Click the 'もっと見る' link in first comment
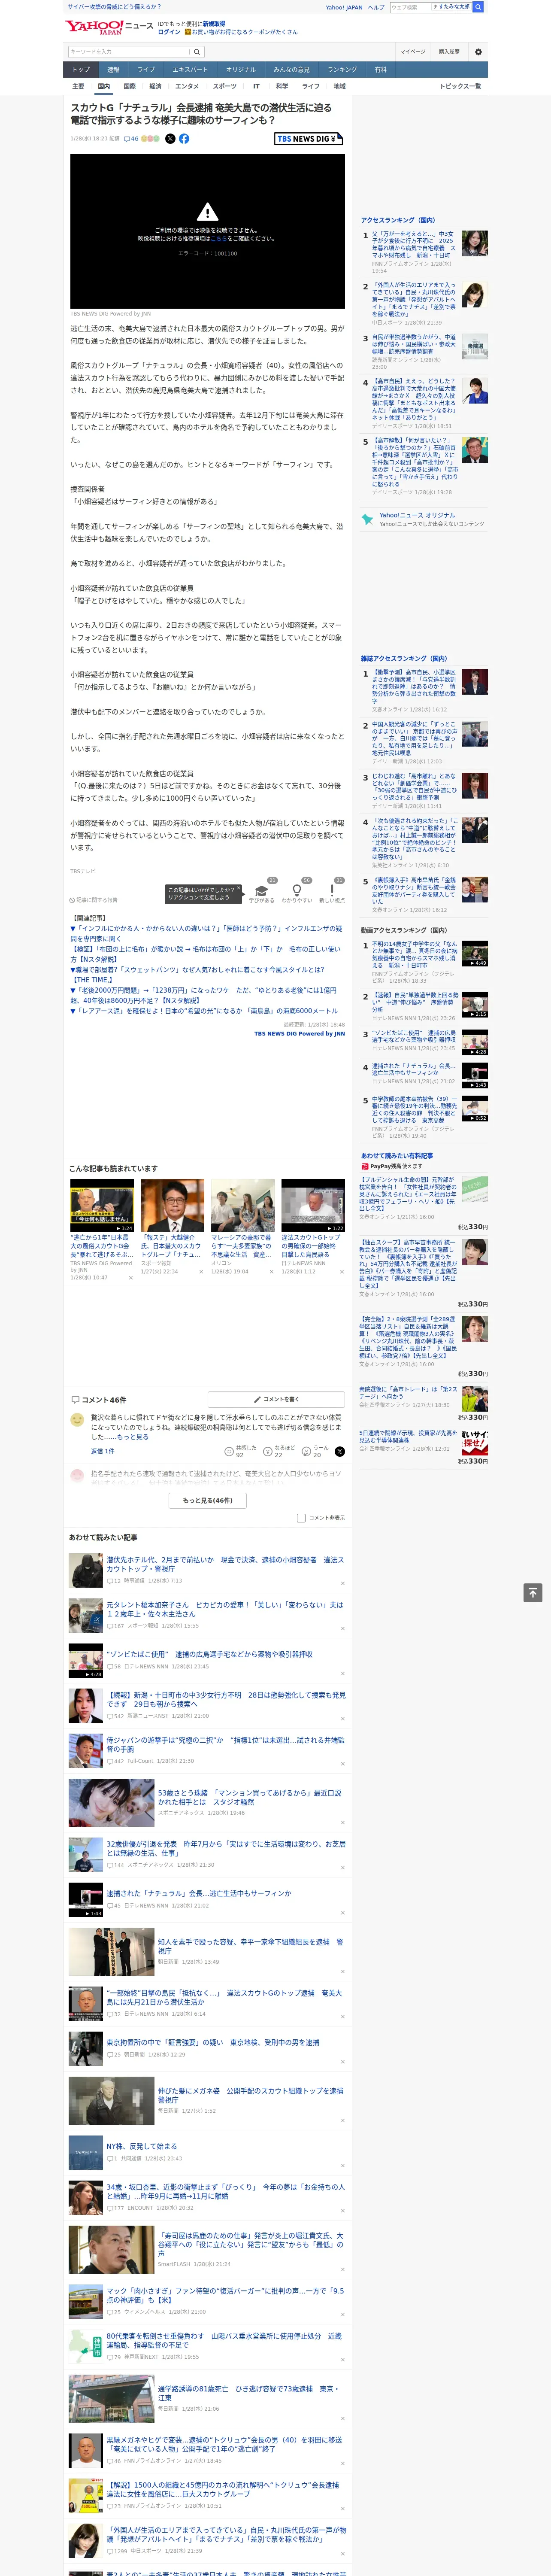 tap(133, 1436)
